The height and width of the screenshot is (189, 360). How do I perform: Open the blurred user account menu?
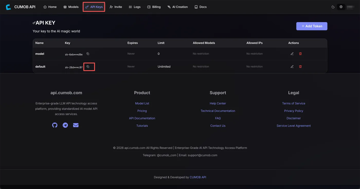pyautogui.click(x=350, y=7)
